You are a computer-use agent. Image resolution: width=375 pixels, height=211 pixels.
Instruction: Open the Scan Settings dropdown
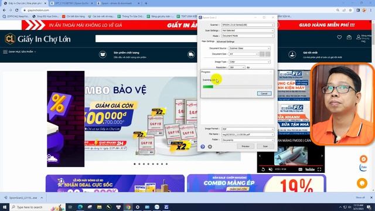[x=248, y=30]
